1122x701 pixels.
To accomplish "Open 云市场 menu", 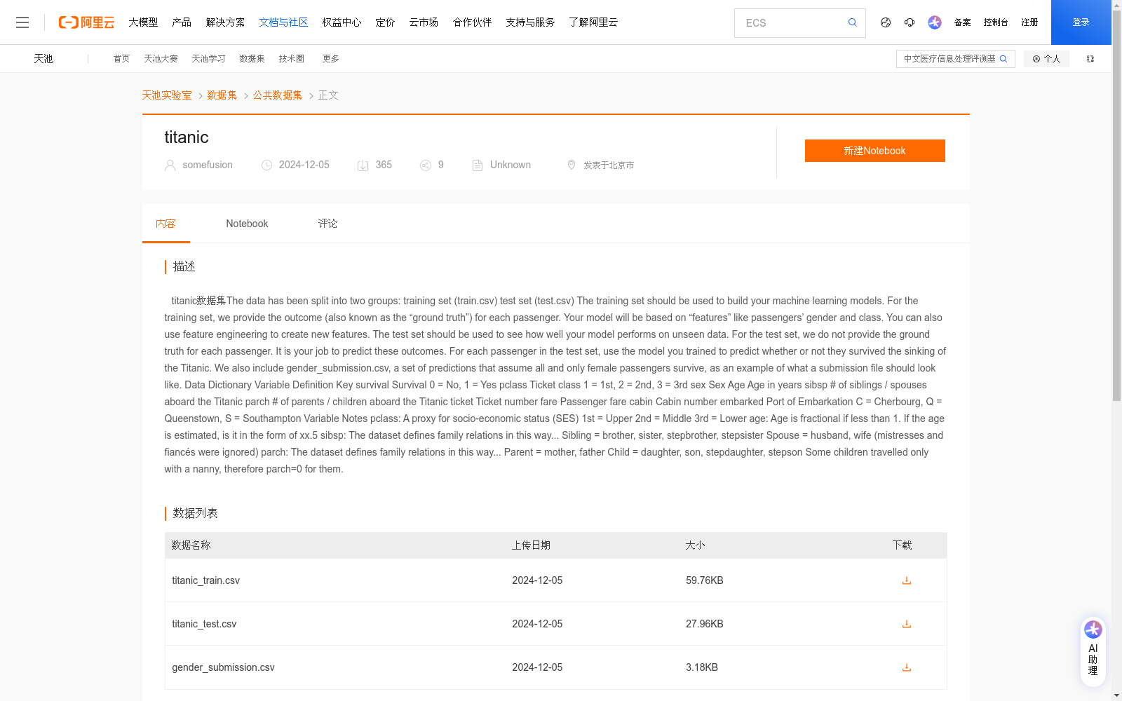I will click(x=424, y=22).
